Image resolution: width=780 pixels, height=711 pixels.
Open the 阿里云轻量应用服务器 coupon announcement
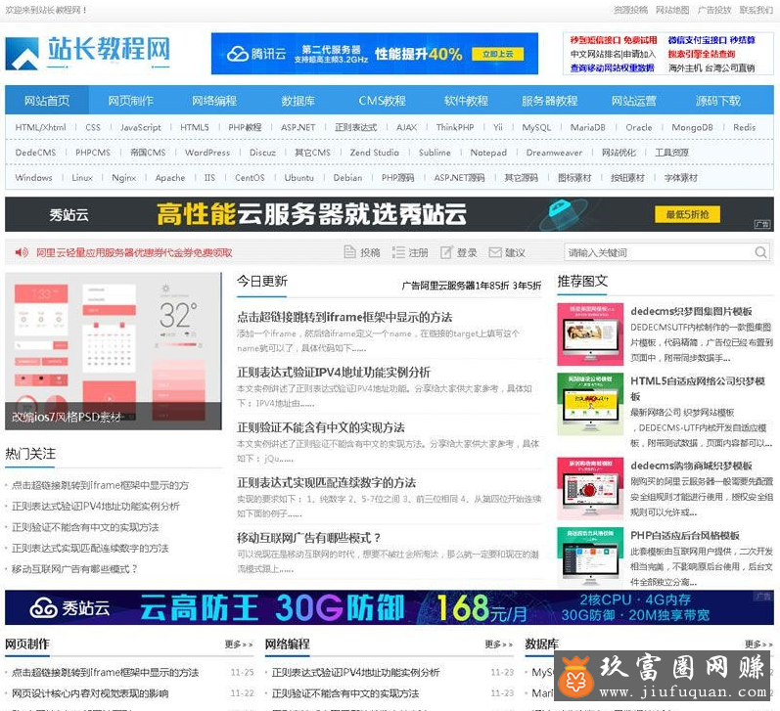[x=134, y=252]
